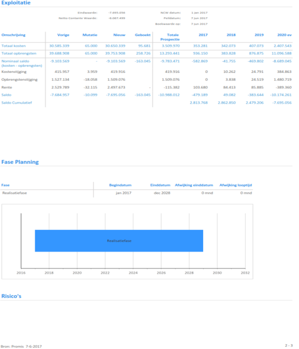The image size is (299, 349).
Task: Select the Realisatiefase row in the phase table
Action: click(127, 193)
